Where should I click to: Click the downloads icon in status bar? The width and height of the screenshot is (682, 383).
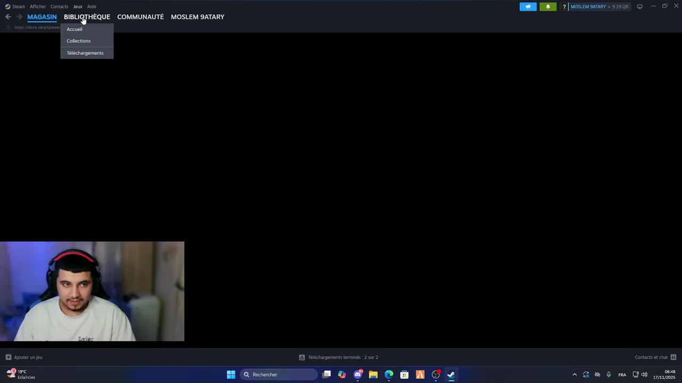(302, 357)
